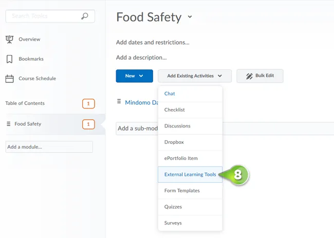The width and height of the screenshot is (334, 238).
Task: Click Add dates and restrictions link
Action: pyautogui.click(x=153, y=42)
